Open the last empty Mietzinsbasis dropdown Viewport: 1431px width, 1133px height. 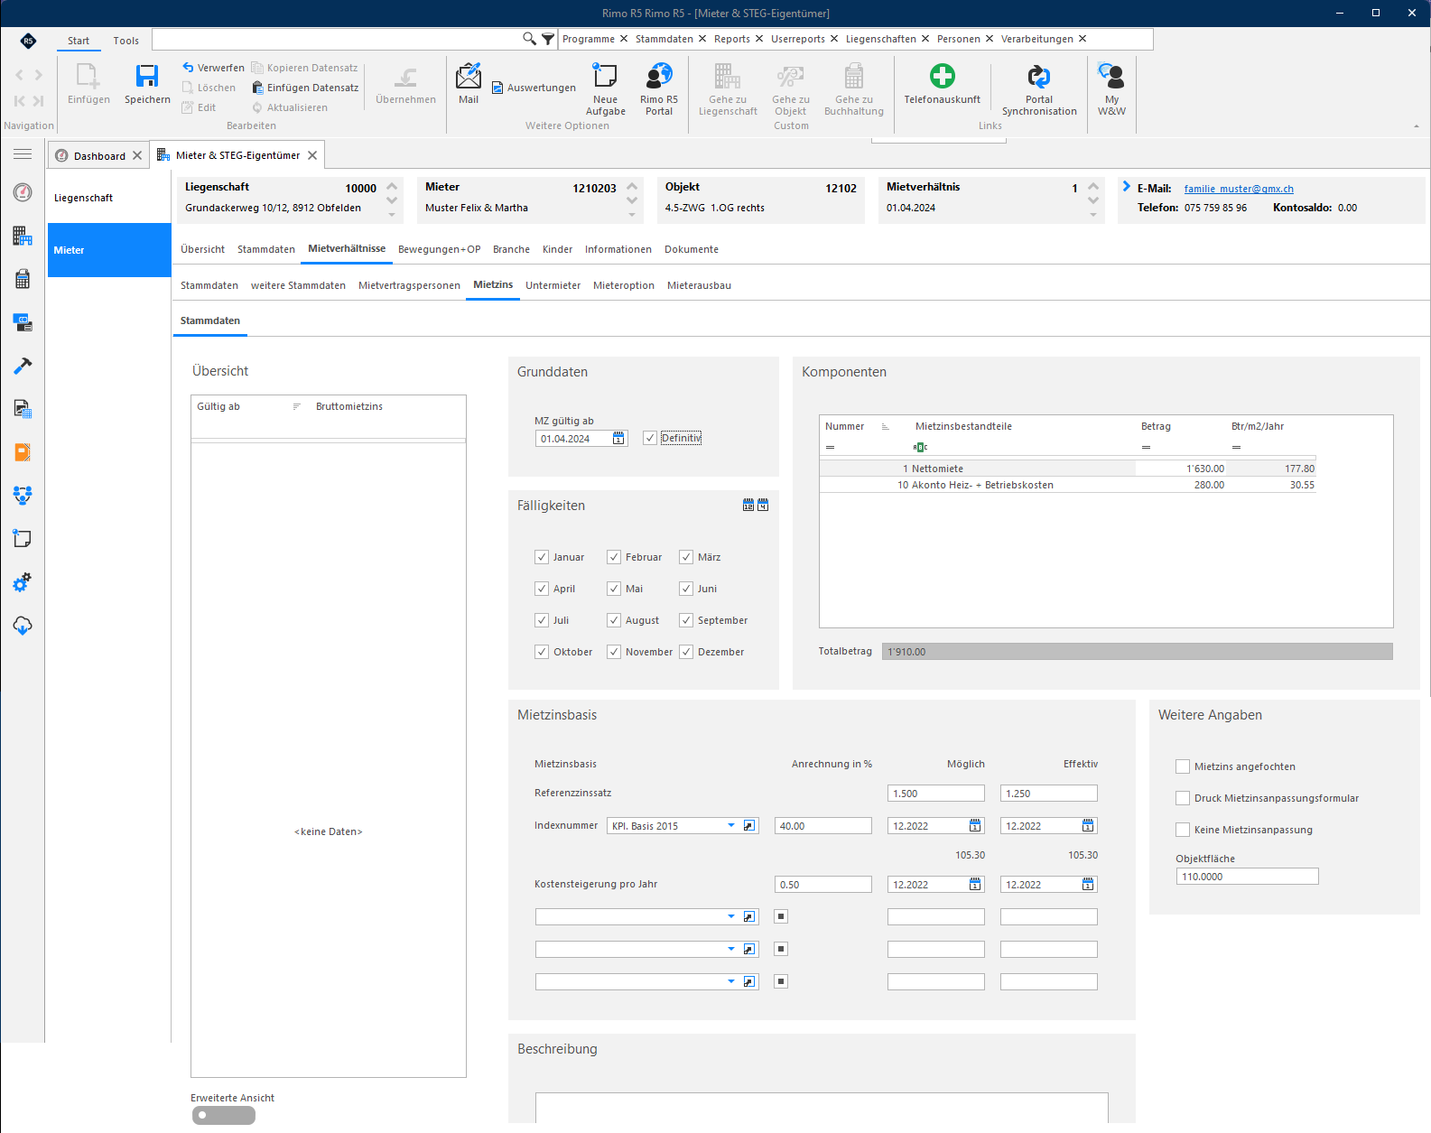(731, 981)
